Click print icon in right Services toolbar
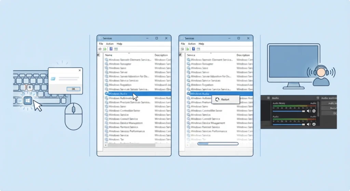The height and width of the screenshot is (191, 350). 182,49
